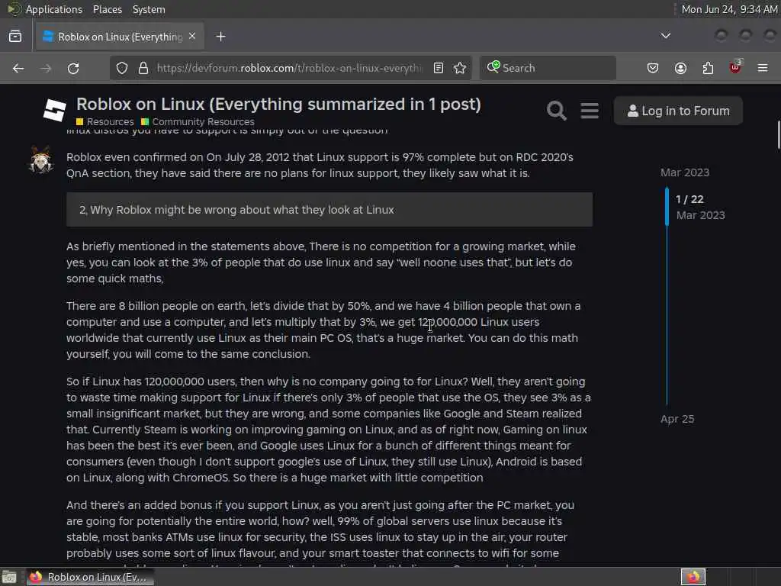Open the forum hamburger menu icon
781x586 pixels.
[x=590, y=111]
